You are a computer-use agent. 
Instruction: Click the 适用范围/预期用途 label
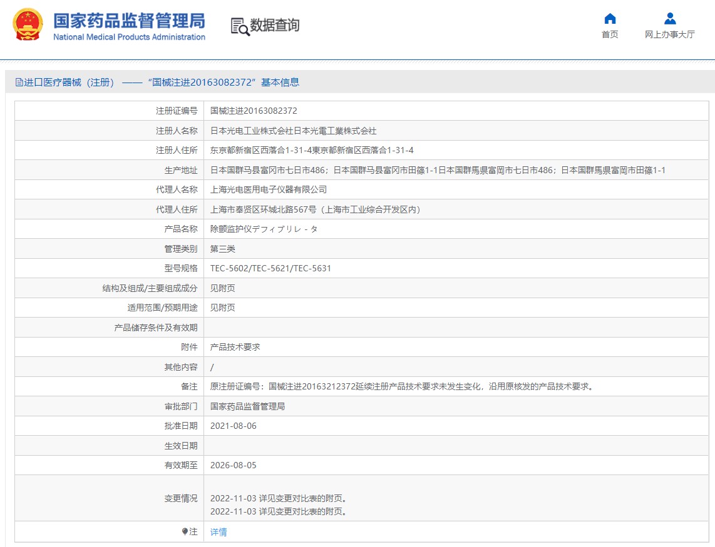click(x=162, y=308)
